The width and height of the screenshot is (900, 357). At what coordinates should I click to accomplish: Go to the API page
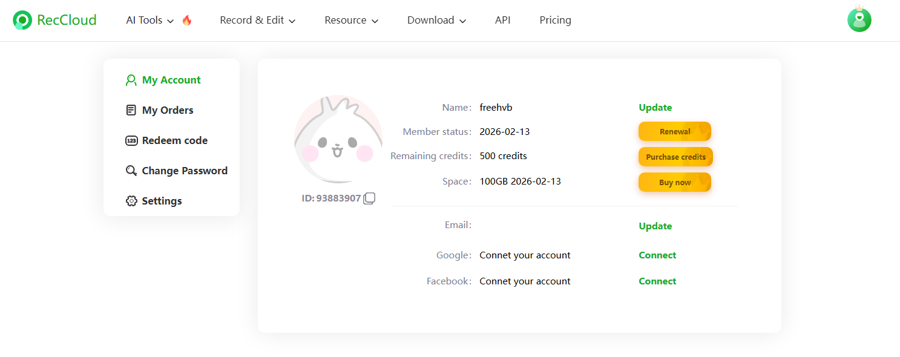click(502, 20)
